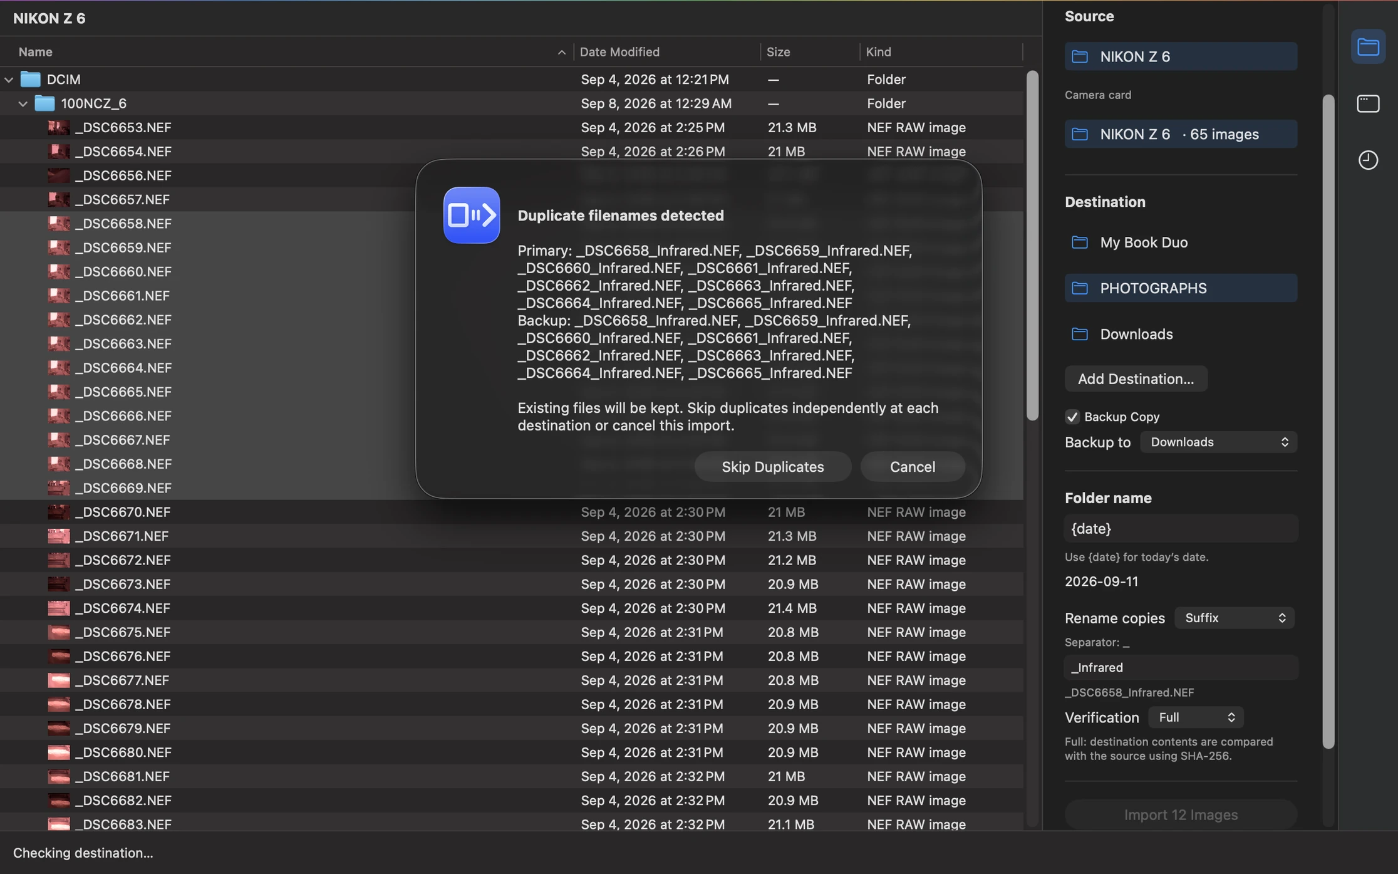
Task: Open the window panel icon in right sidebar
Action: (x=1368, y=103)
